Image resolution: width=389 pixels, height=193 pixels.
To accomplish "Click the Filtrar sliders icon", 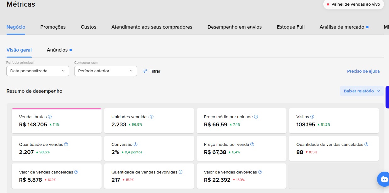I will (x=145, y=71).
